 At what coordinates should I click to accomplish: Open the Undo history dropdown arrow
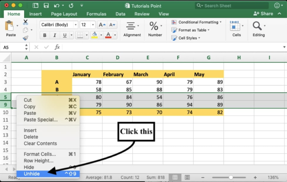point(63,5)
